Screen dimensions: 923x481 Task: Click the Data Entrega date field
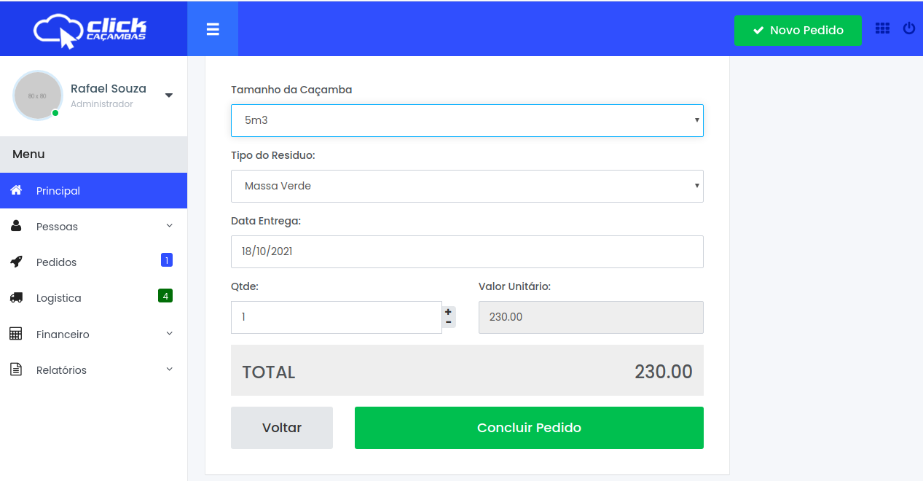click(467, 251)
